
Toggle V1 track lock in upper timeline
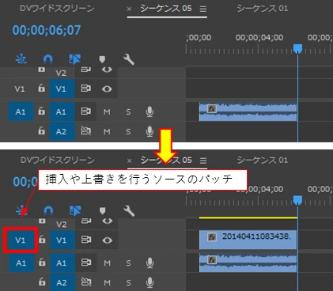click(41, 88)
